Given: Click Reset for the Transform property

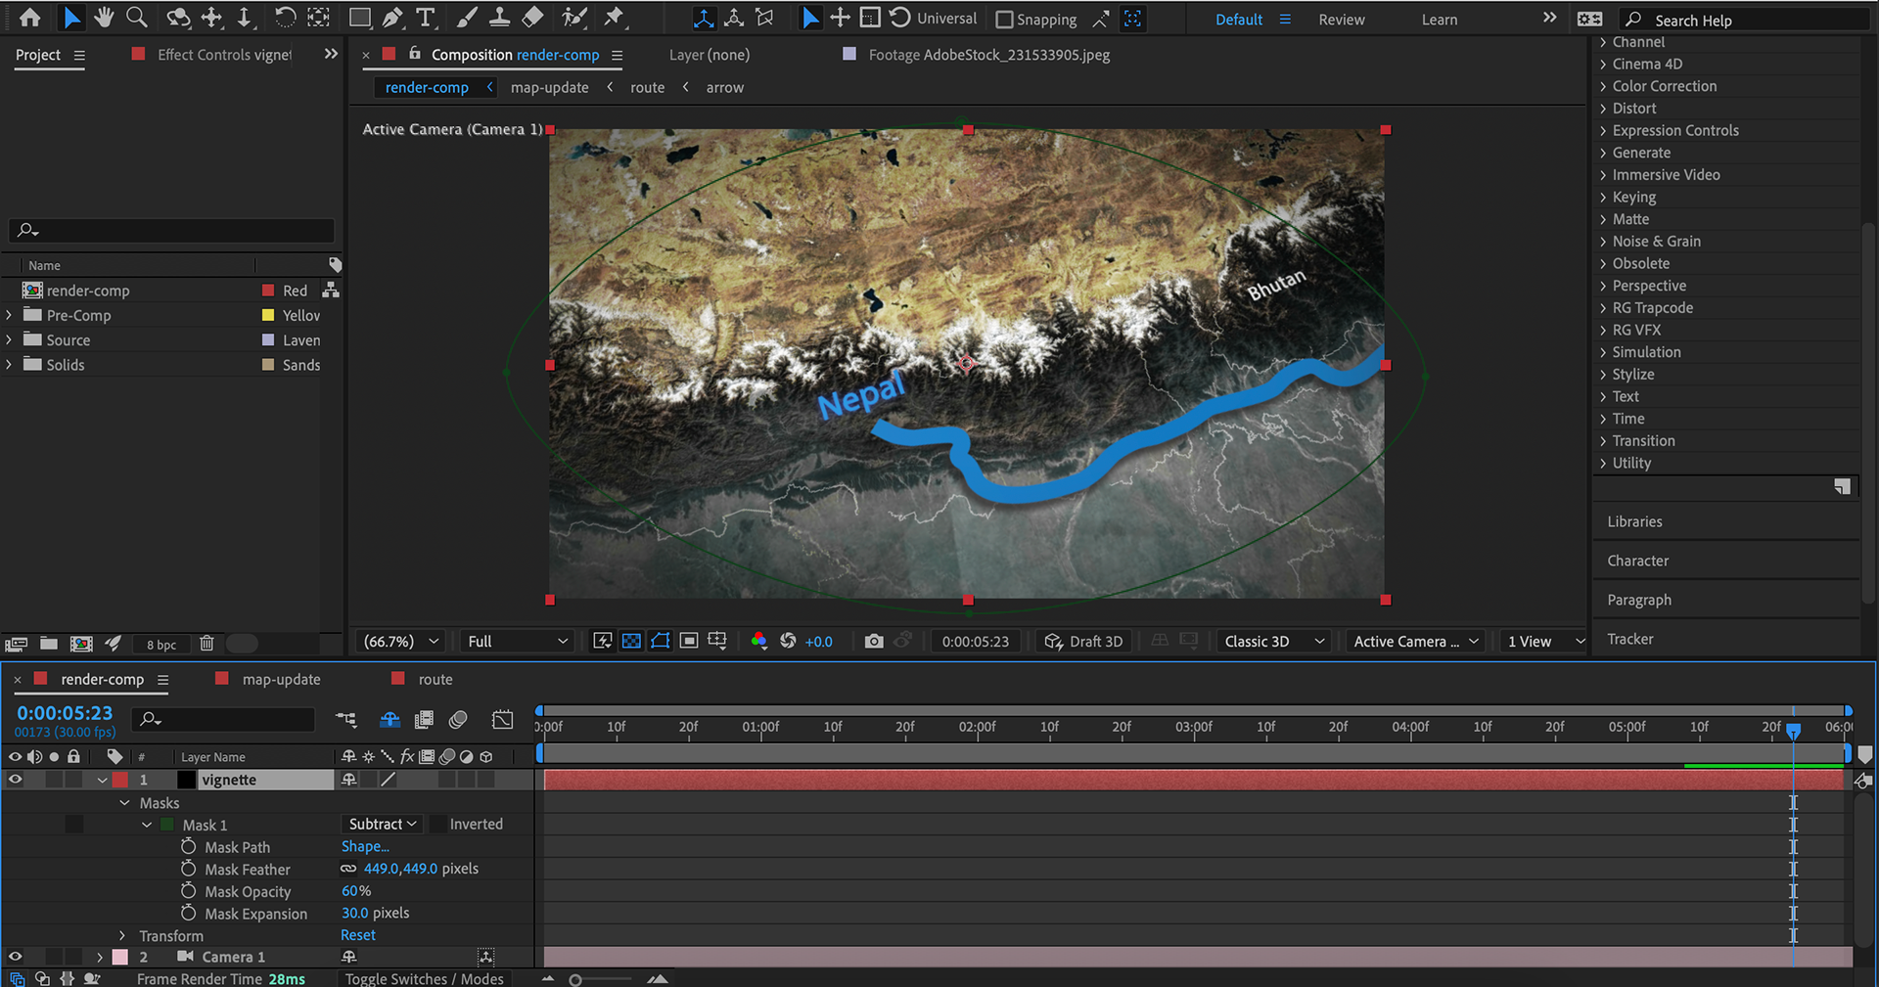Looking at the screenshot, I should pyautogui.click(x=357, y=935).
